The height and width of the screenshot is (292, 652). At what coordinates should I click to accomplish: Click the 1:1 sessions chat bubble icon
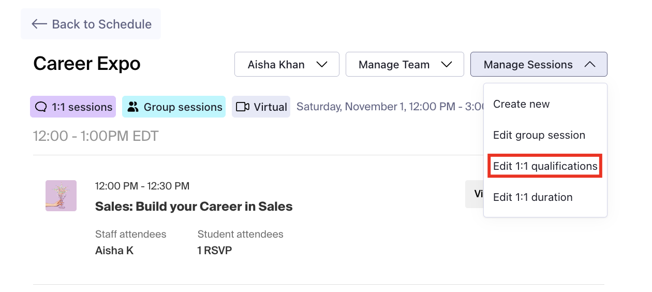(41, 107)
